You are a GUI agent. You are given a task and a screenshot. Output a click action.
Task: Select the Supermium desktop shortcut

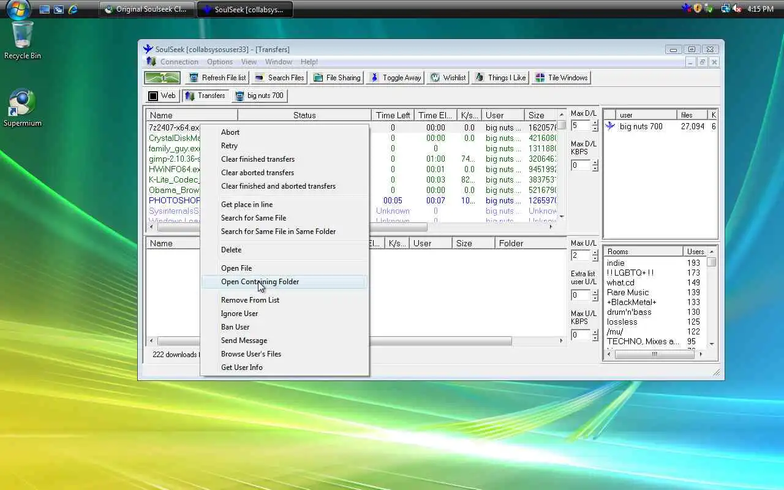23,108
